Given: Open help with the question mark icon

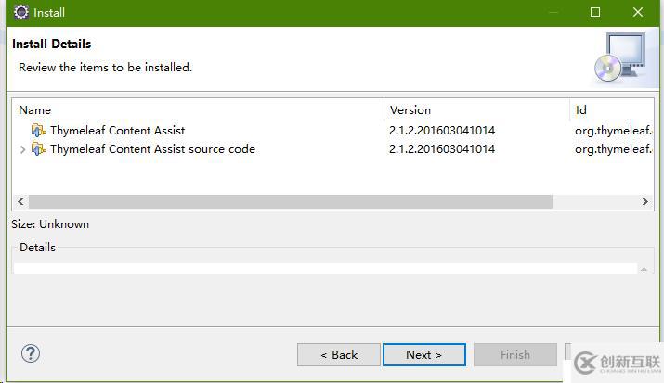Looking at the screenshot, I should point(31,353).
